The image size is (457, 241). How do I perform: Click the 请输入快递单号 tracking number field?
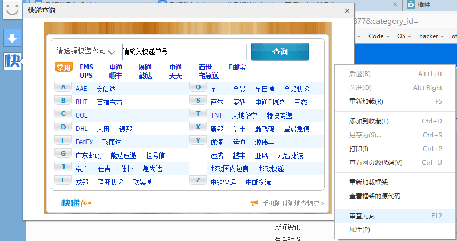[185, 52]
